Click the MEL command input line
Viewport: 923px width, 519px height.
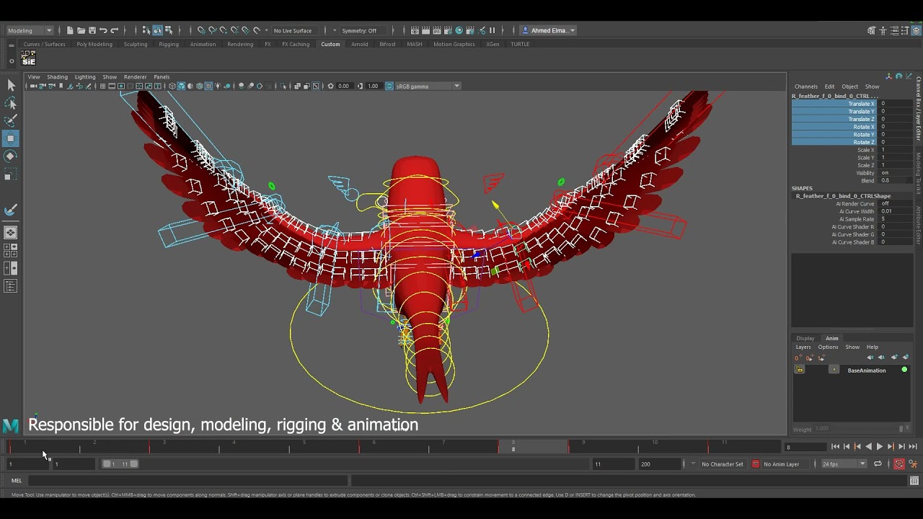pyautogui.click(x=187, y=481)
